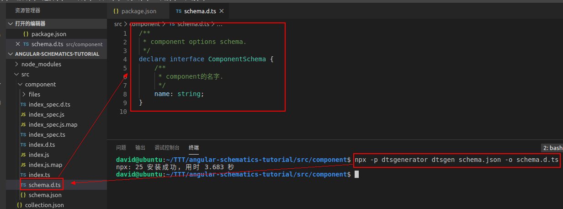Open the 2: bash terminal selector dropdown
Viewport: 563px width, 209px height.
click(552, 148)
